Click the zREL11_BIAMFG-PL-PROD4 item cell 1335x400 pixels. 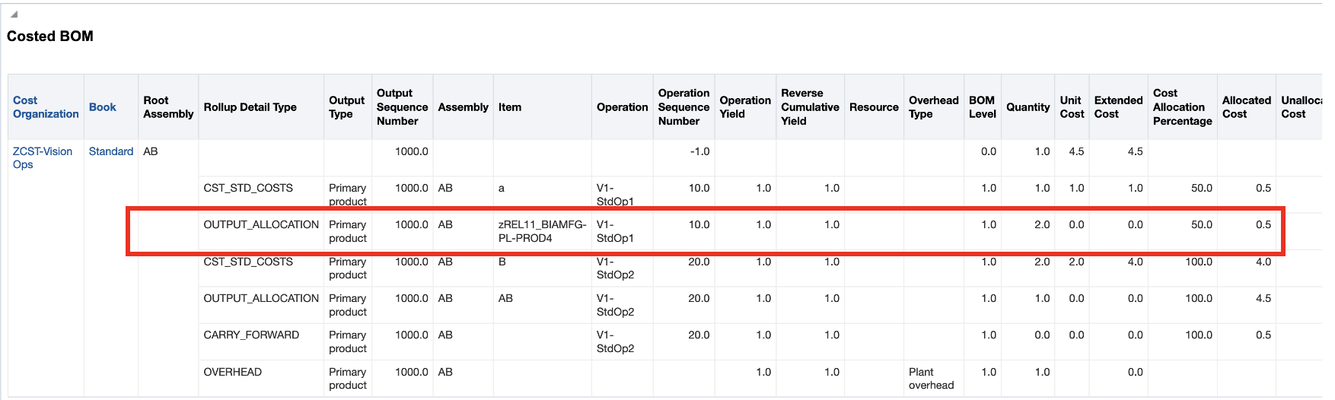pyautogui.click(x=542, y=231)
